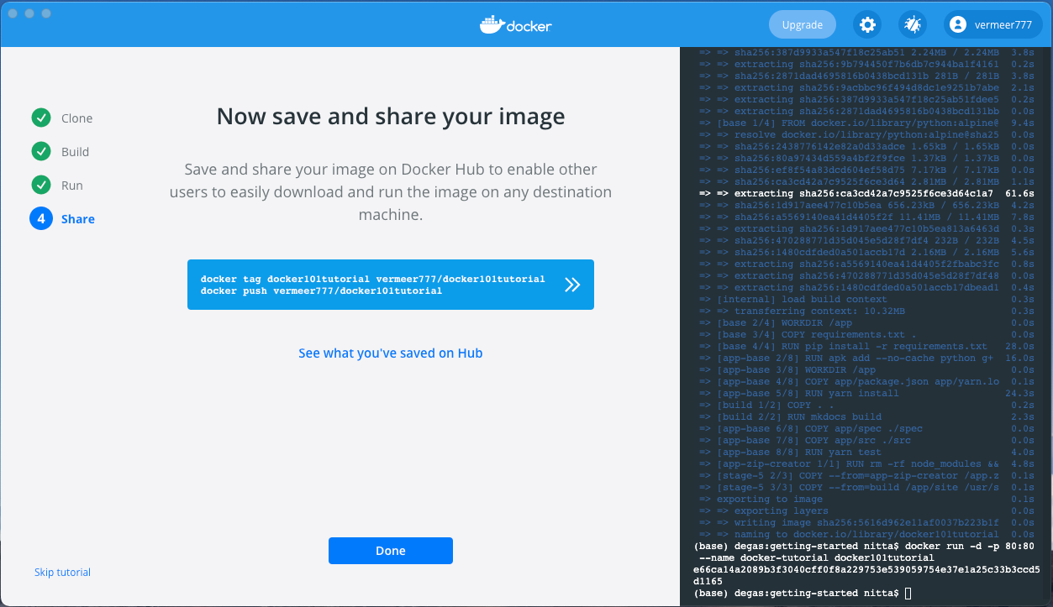Screen dimensions: 1053x607
Task: Run the command using the double-chevron icon
Action: (x=572, y=285)
